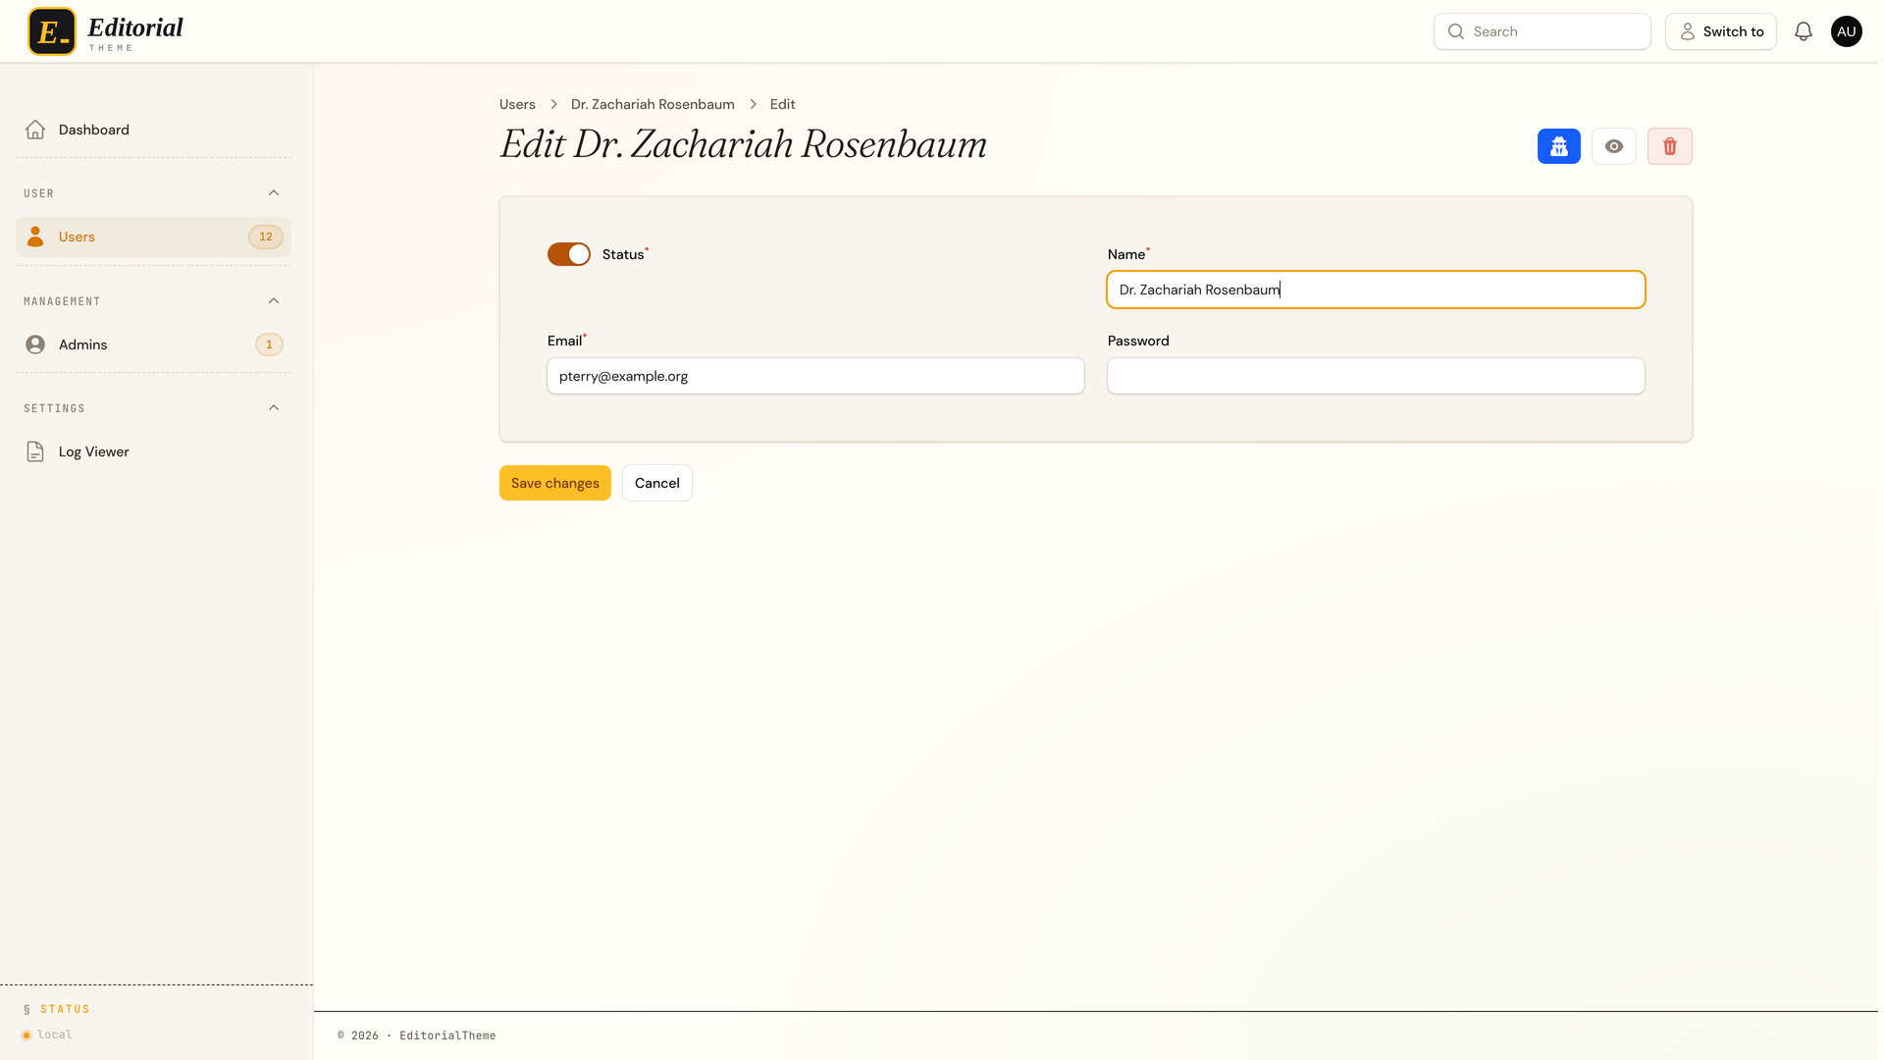Viewport: 1884px width, 1060px height.
Task: Click the search magnifier icon
Action: pos(1456,31)
